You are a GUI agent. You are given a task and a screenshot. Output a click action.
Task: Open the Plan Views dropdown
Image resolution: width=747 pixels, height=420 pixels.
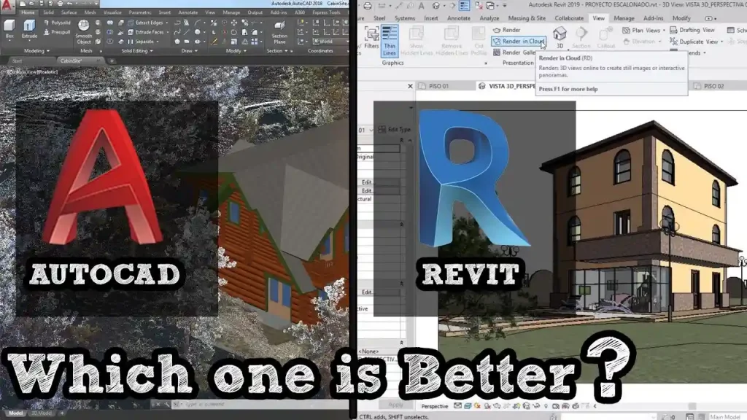pyautogui.click(x=643, y=30)
